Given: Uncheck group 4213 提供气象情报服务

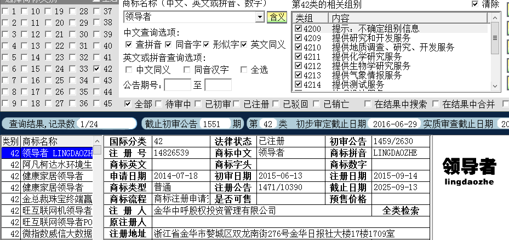Looking at the screenshot, I should 298,75.
